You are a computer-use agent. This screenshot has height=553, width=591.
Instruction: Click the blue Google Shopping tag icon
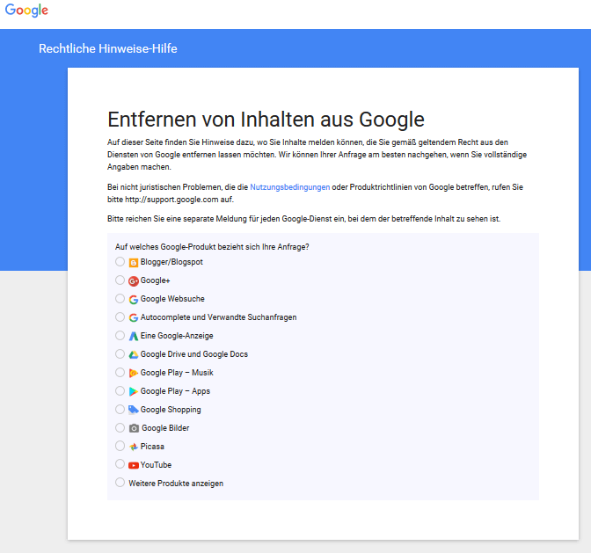pyautogui.click(x=134, y=410)
